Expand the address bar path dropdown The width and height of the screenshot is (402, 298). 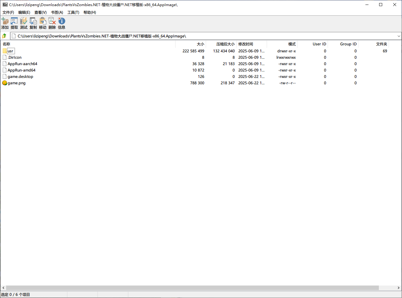pyautogui.click(x=399, y=36)
